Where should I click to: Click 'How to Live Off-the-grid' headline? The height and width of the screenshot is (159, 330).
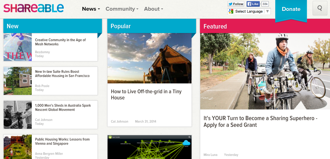(146, 95)
